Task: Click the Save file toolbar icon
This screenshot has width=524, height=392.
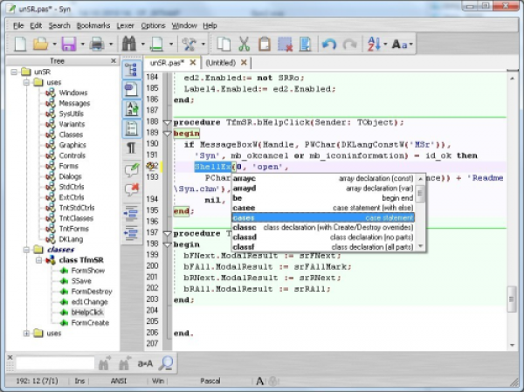Action: (68, 43)
